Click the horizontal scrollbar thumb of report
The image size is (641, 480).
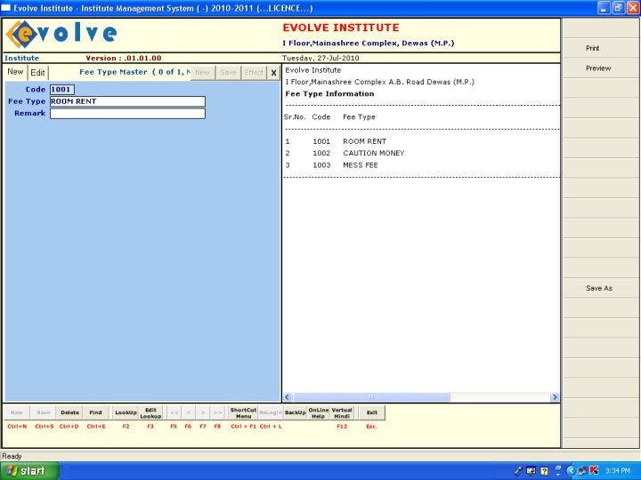pos(371,396)
